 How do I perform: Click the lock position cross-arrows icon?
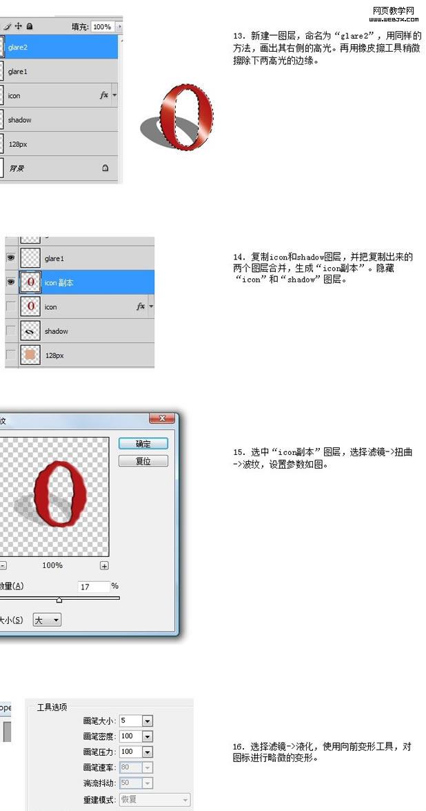[x=18, y=26]
